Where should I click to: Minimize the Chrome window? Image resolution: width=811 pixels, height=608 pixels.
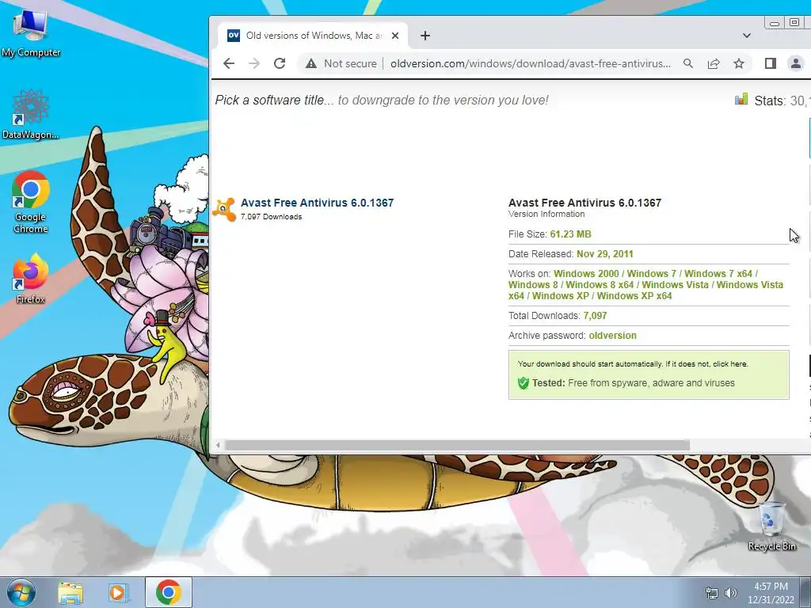775,23
